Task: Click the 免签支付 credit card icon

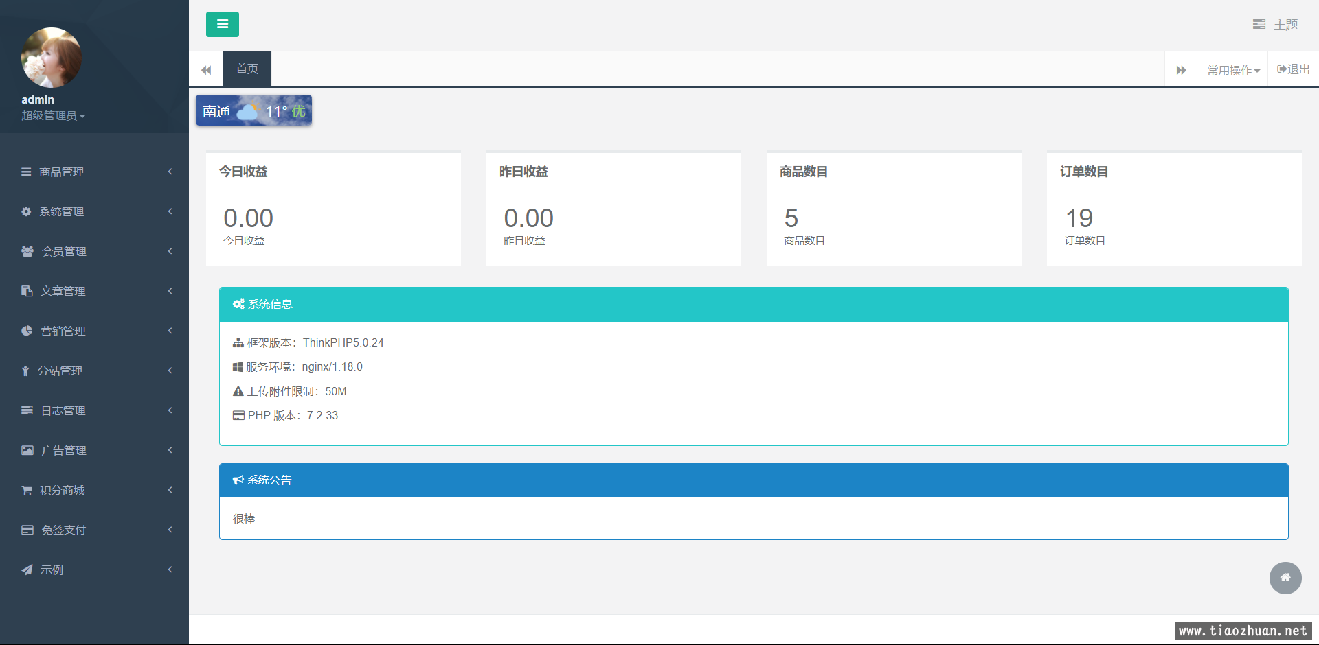Action: [x=27, y=530]
